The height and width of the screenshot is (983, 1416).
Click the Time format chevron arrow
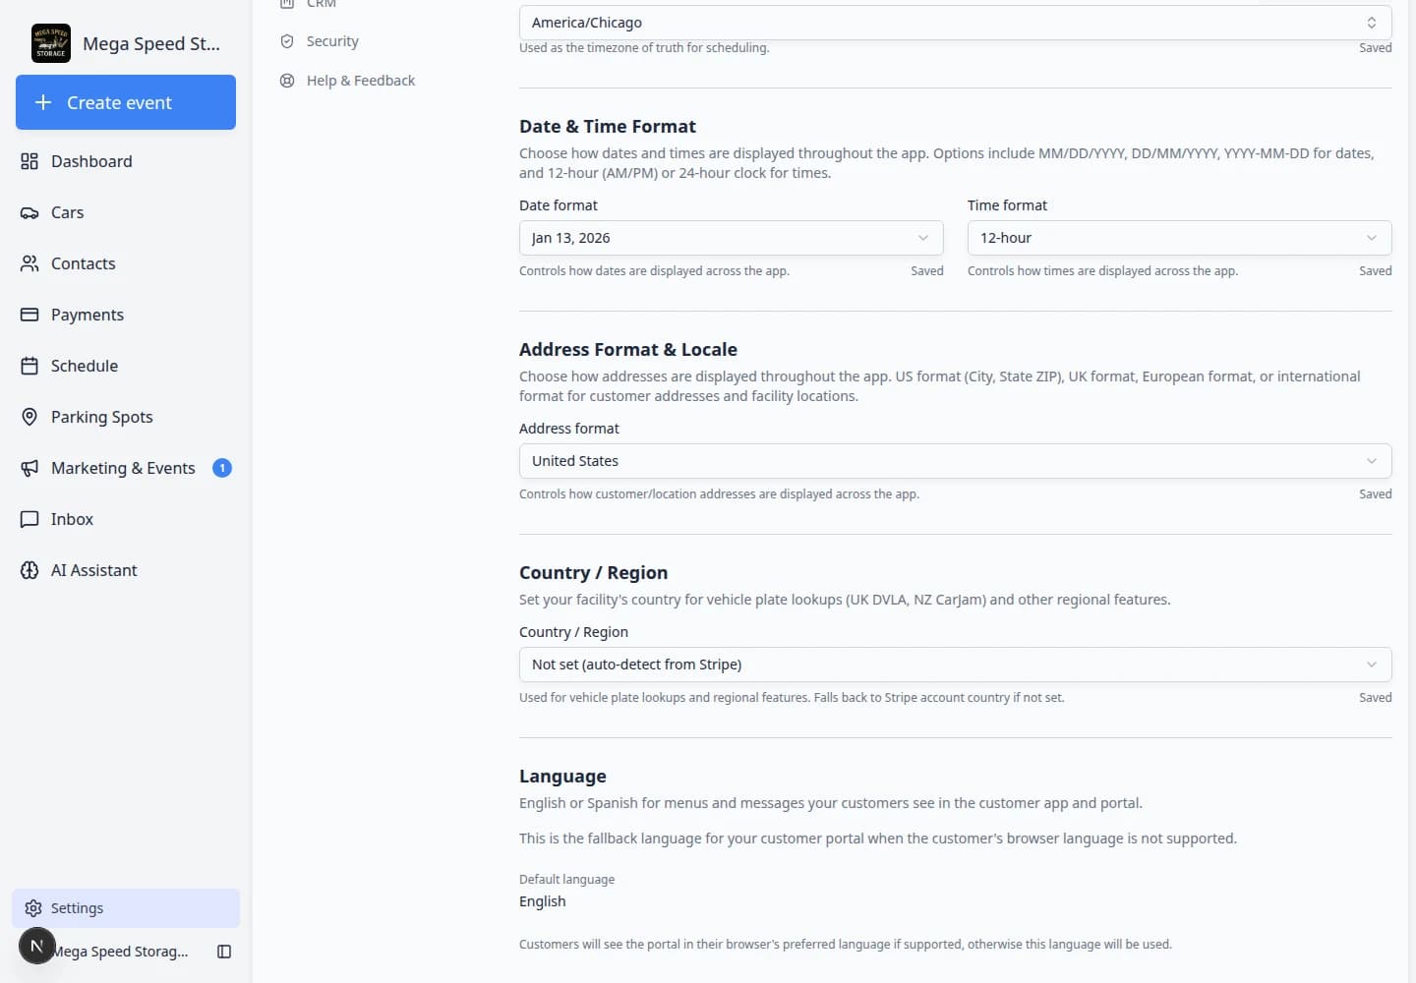(1371, 238)
